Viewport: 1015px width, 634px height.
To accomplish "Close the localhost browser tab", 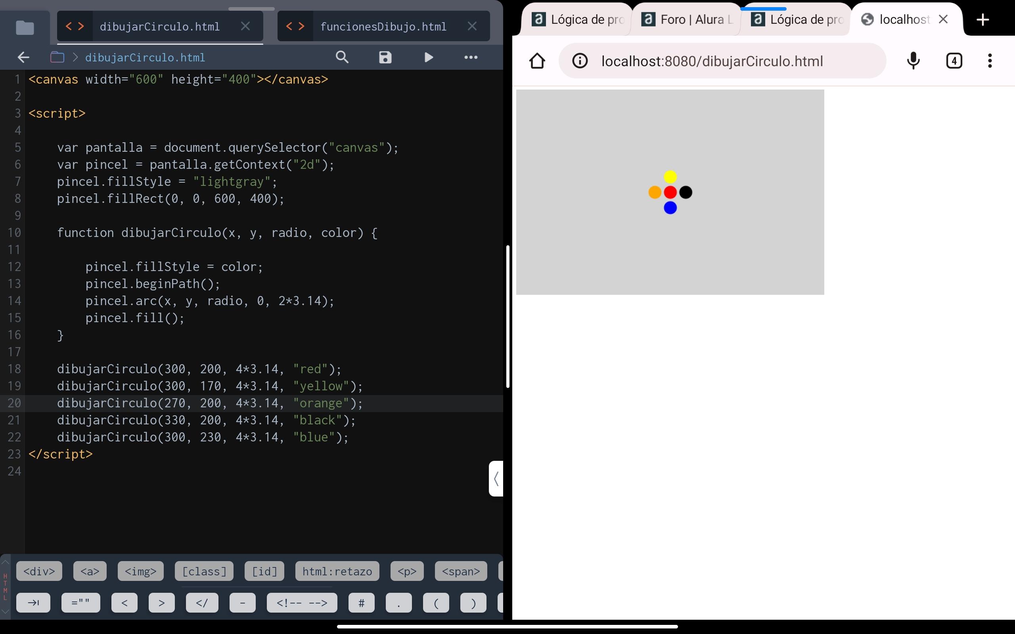I will pyautogui.click(x=943, y=19).
